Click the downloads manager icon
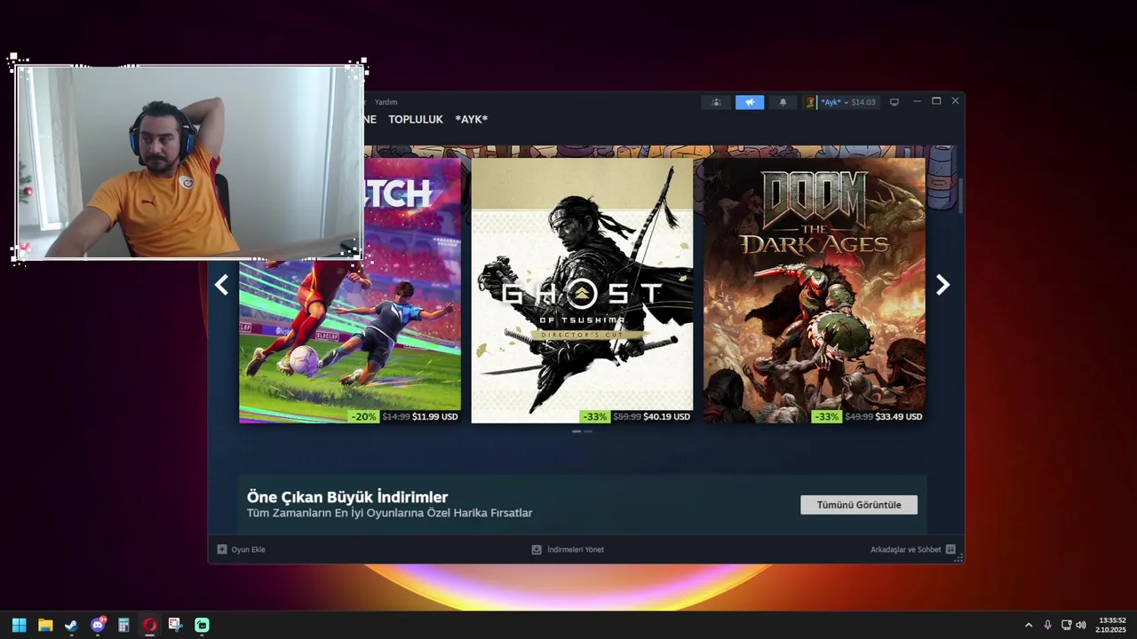 pos(537,549)
